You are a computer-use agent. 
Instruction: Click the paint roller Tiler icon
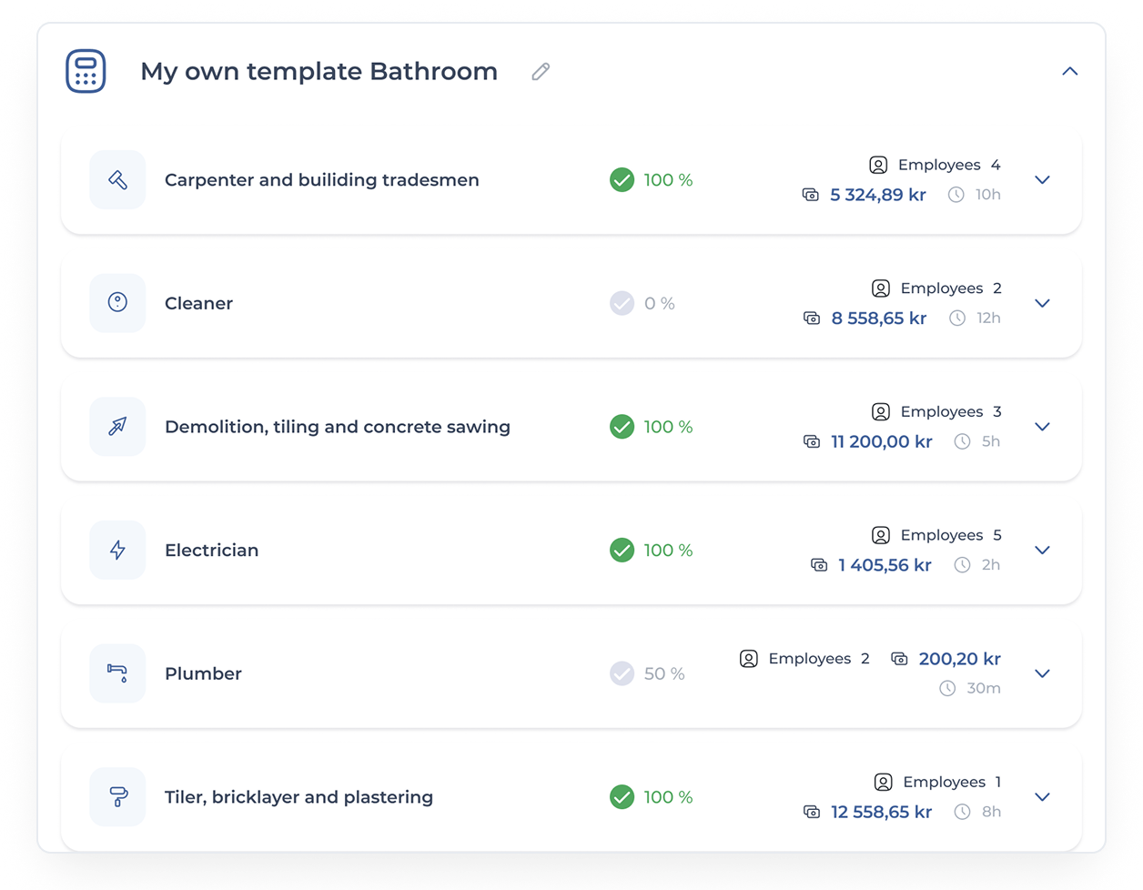(117, 797)
